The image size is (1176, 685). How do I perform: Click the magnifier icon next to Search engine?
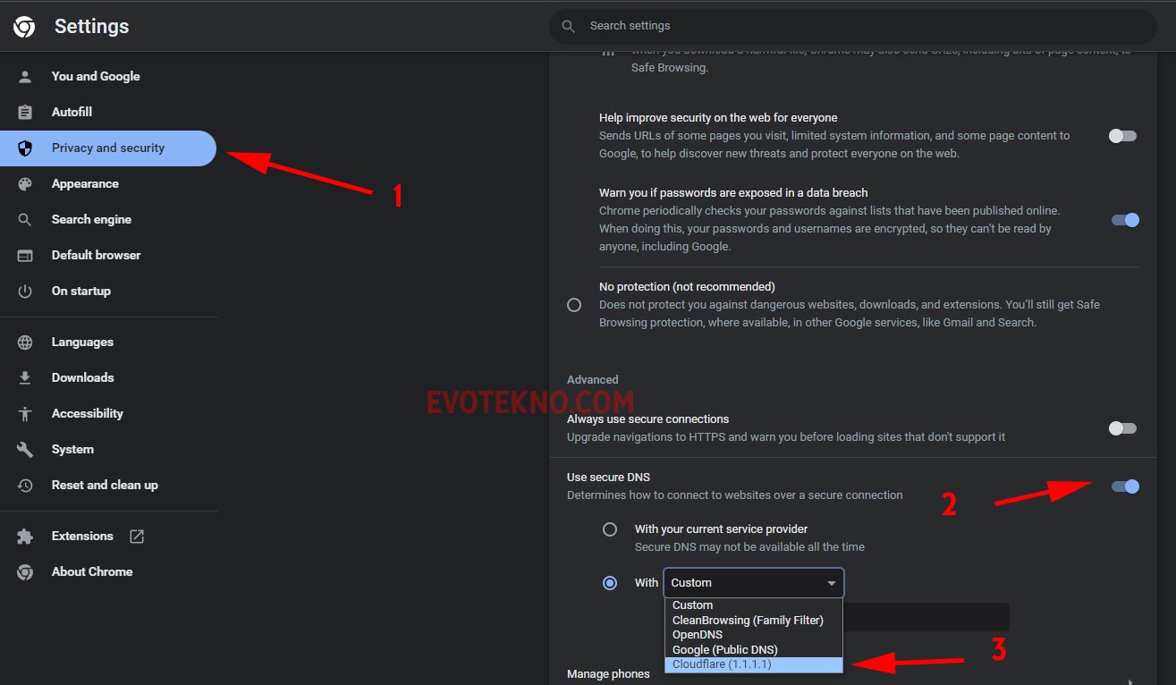[25, 219]
